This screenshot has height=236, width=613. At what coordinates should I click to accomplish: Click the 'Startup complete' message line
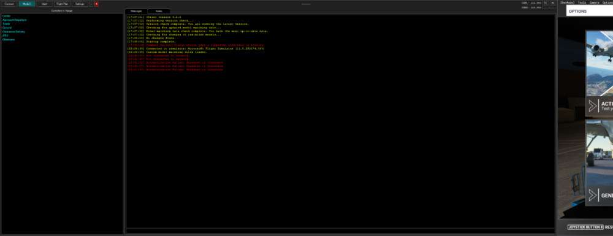(151, 42)
